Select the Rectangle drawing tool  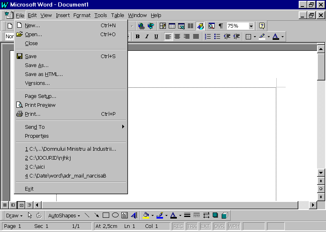106,215
